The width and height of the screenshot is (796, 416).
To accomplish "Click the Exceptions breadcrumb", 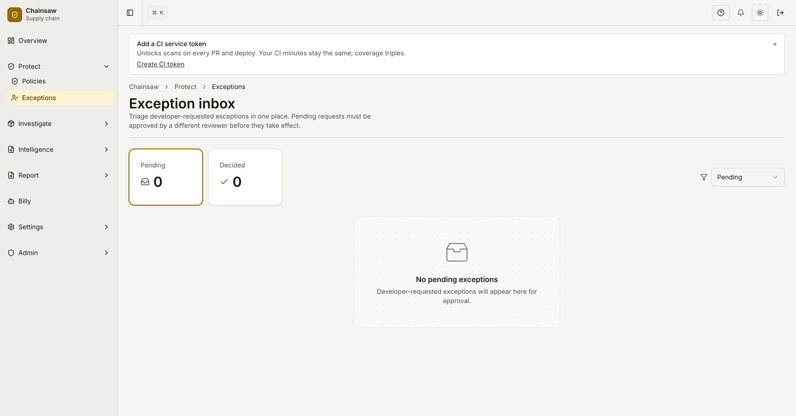I will pos(228,87).
